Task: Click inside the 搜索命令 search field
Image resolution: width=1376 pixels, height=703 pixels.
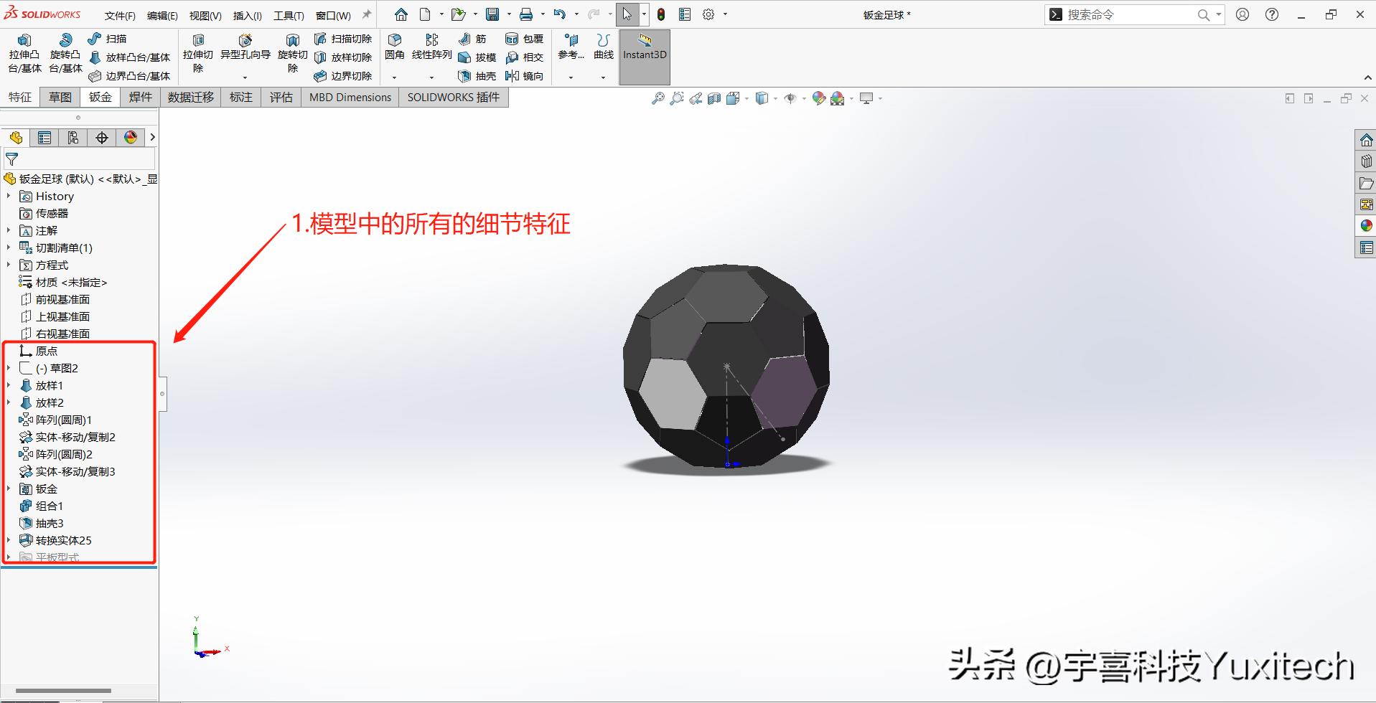Action: click(1127, 14)
